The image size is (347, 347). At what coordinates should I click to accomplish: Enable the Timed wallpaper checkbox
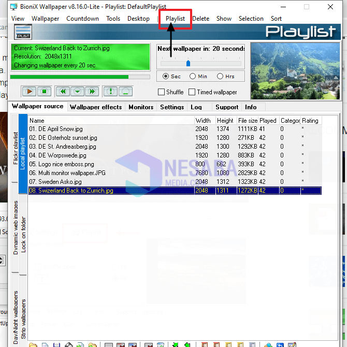pyautogui.click(x=192, y=92)
